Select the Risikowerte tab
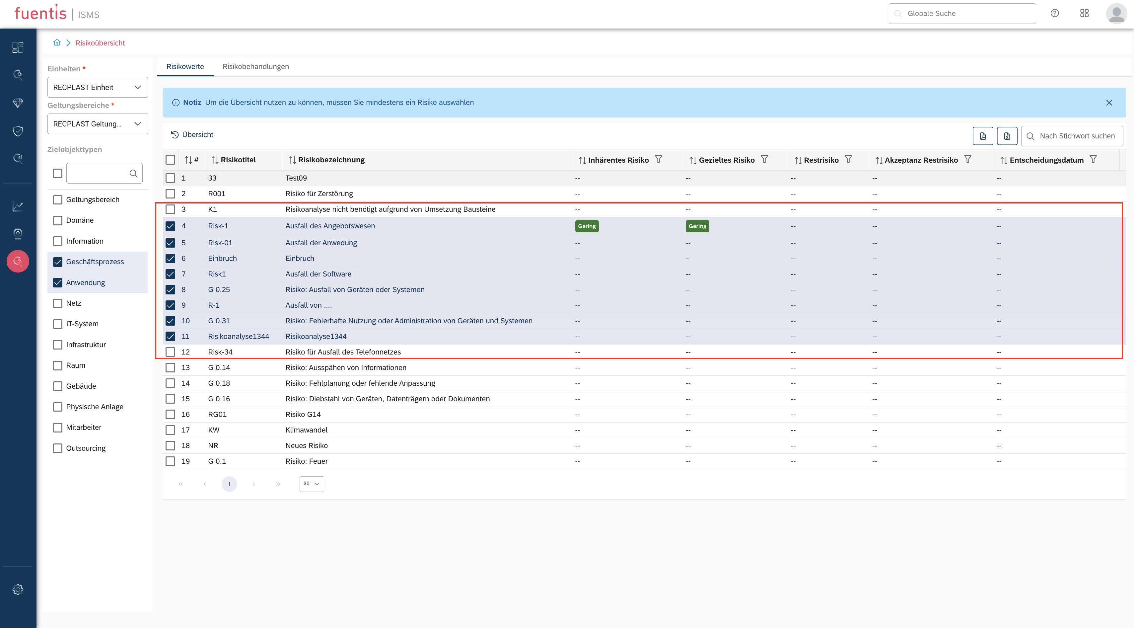The width and height of the screenshot is (1134, 628). pyautogui.click(x=185, y=66)
